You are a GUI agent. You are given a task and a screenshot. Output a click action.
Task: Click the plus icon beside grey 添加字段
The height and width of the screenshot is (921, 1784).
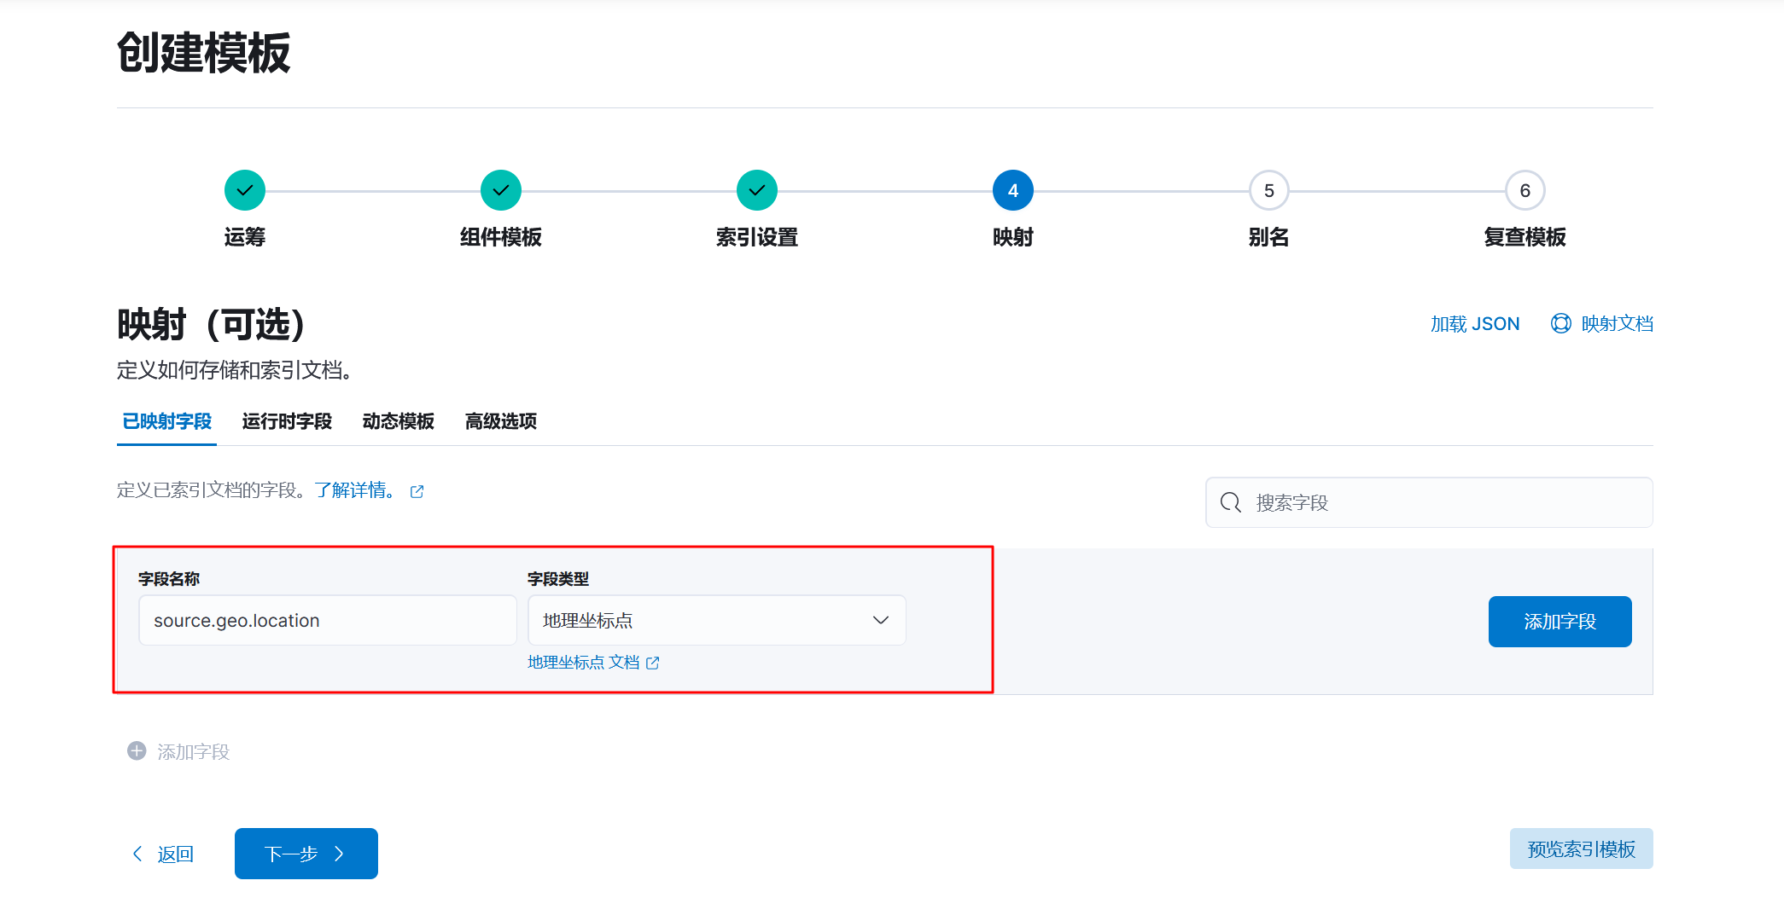[137, 750]
